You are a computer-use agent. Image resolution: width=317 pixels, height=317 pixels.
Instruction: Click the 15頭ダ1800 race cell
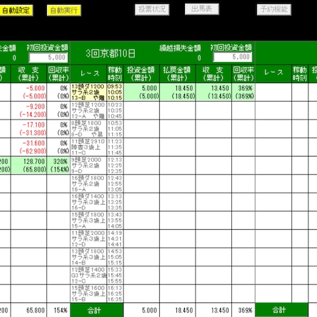tap(88, 221)
